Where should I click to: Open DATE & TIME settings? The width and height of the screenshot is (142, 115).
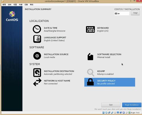pyautogui.click(x=51, y=28)
